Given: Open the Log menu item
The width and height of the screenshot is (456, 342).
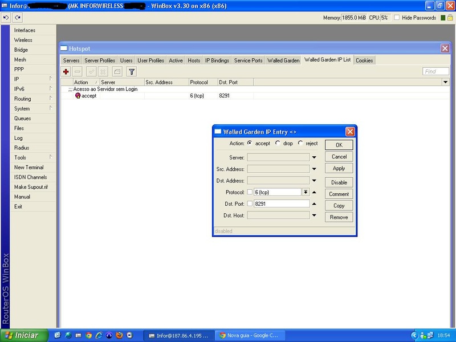Looking at the screenshot, I should tap(18, 138).
